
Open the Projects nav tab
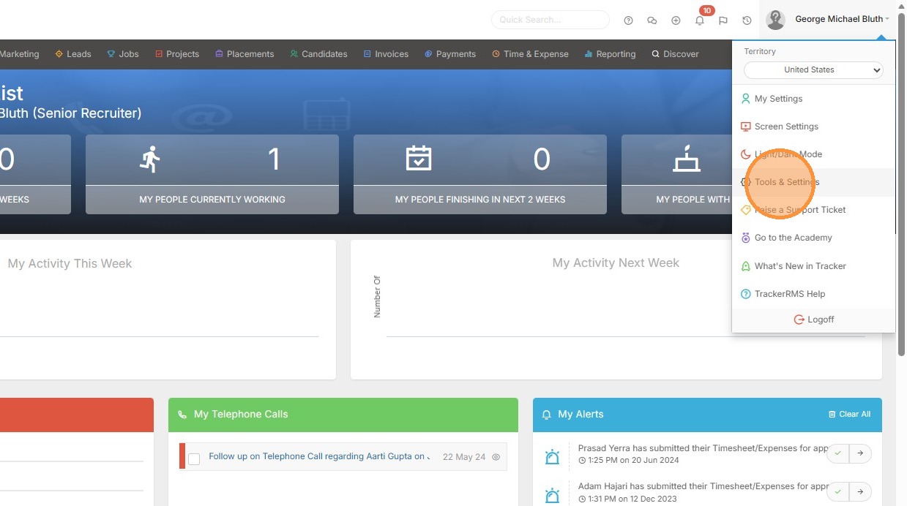pos(177,54)
